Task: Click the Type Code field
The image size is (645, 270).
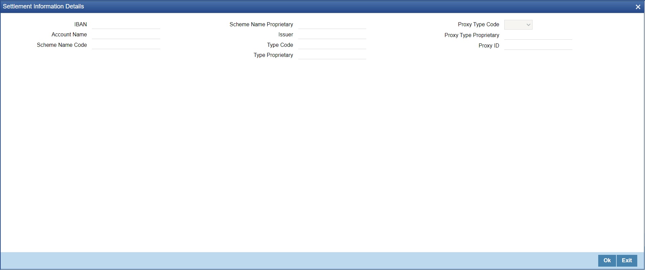Action: (332, 45)
